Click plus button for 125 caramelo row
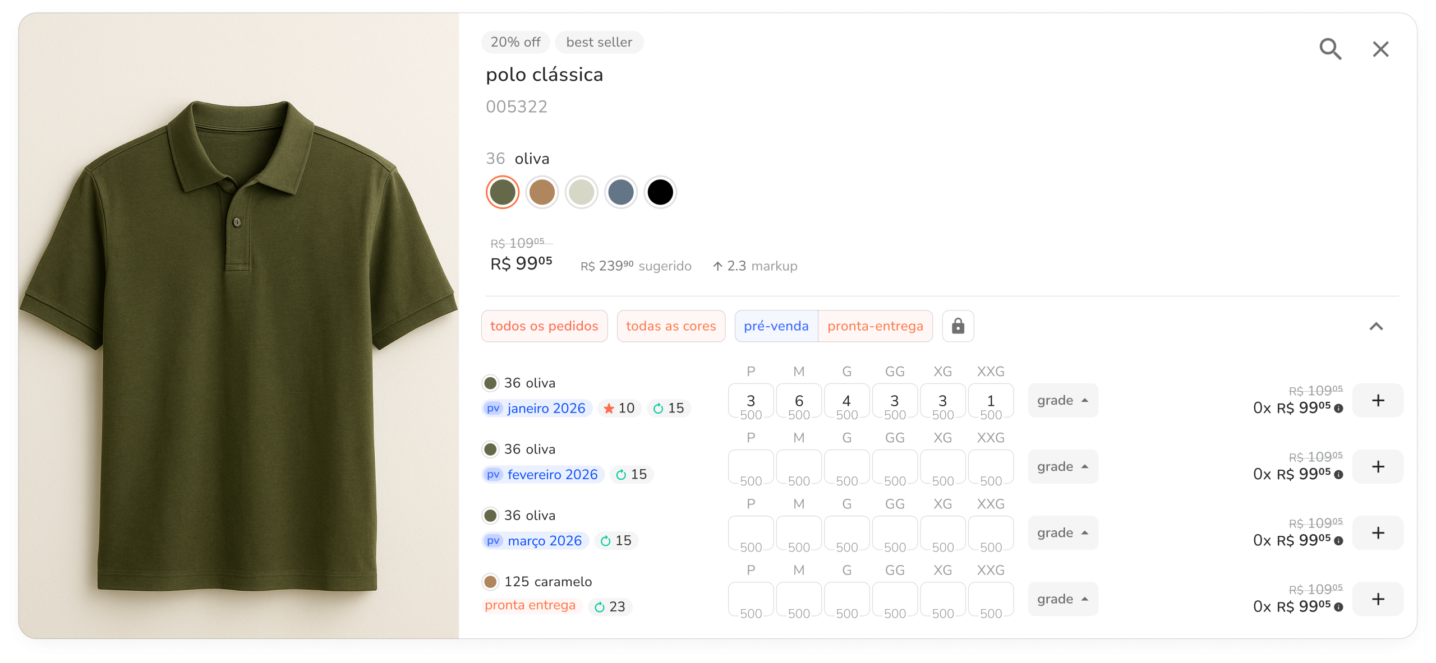 1378,599
